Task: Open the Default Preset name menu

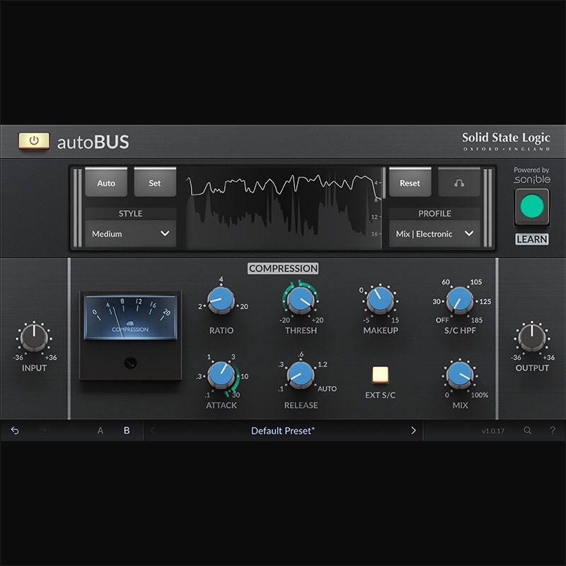Action: click(x=282, y=431)
